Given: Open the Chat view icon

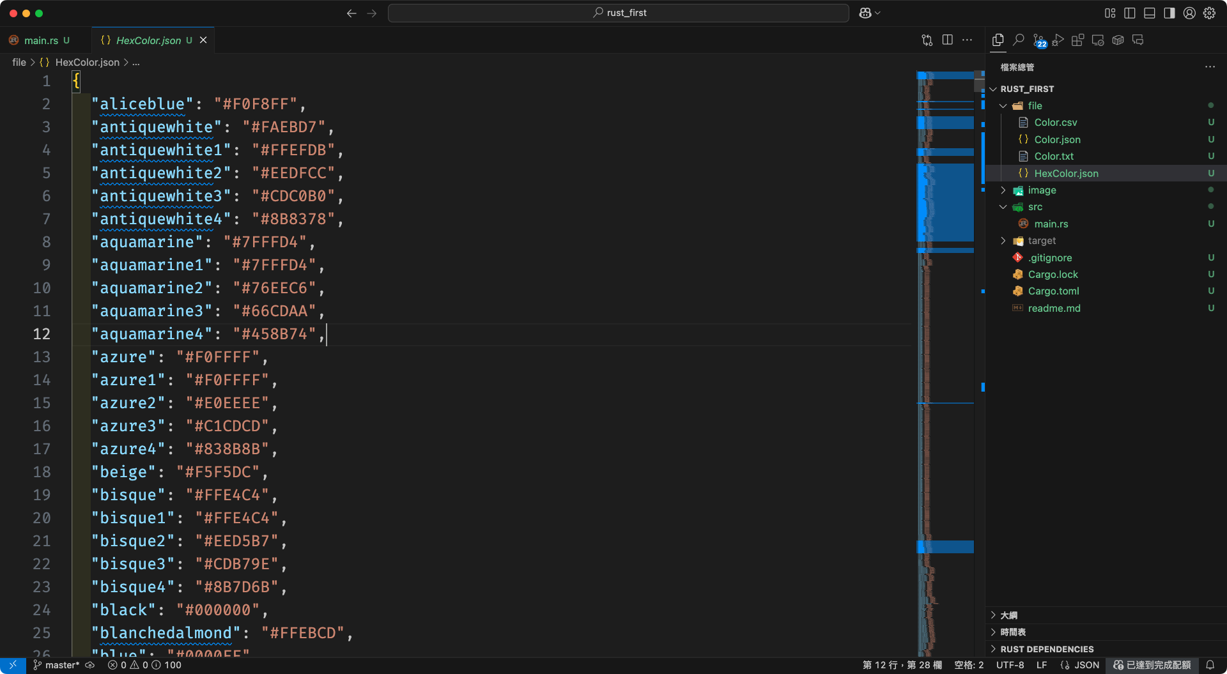Looking at the screenshot, I should (x=1138, y=40).
